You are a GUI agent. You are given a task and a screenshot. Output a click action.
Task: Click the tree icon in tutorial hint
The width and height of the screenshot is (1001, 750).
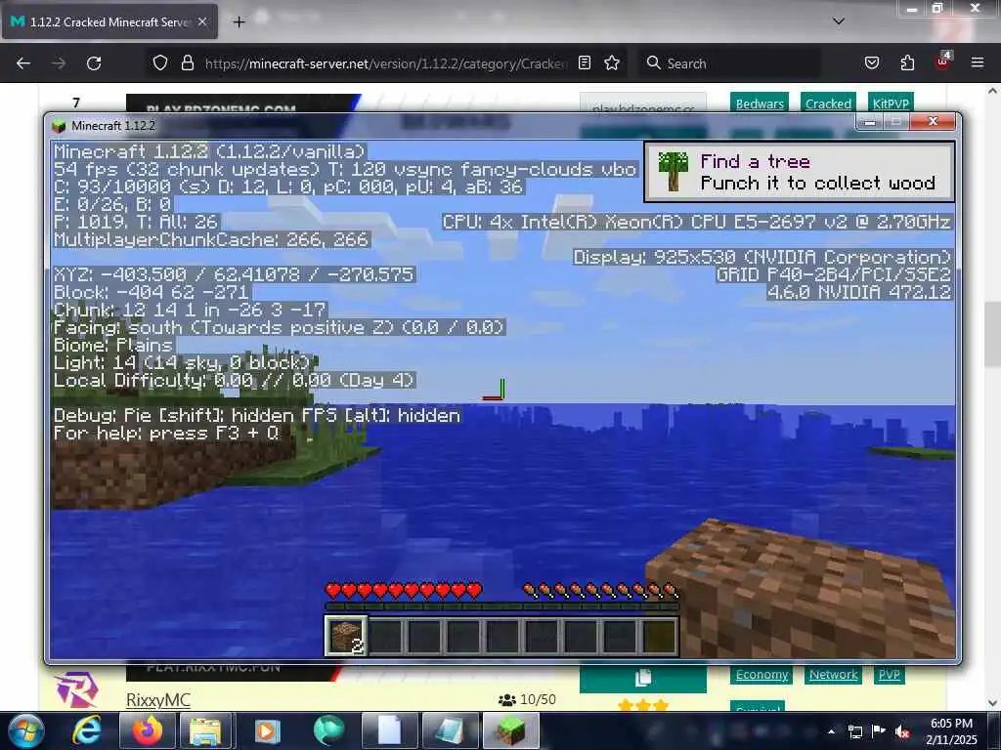coord(673,171)
